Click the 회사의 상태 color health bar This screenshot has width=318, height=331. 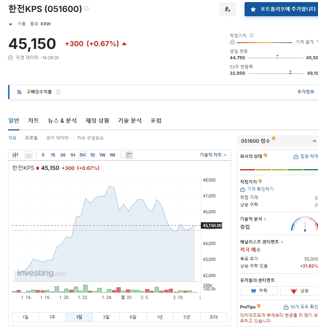[279, 170]
